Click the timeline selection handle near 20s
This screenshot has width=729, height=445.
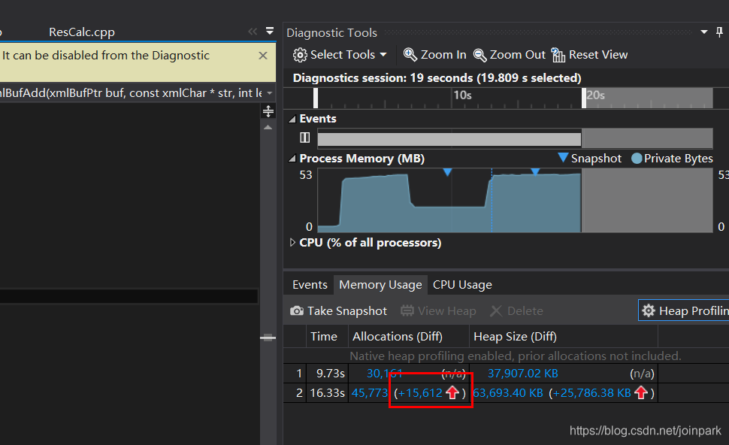click(584, 98)
